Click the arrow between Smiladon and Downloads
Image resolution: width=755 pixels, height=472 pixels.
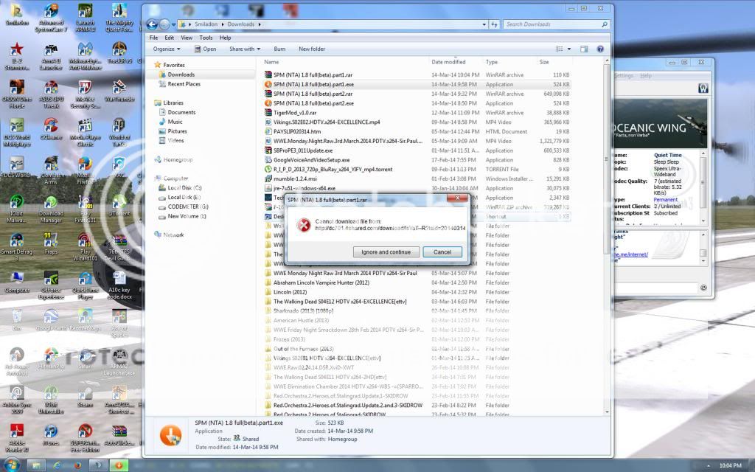(x=223, y=24)
